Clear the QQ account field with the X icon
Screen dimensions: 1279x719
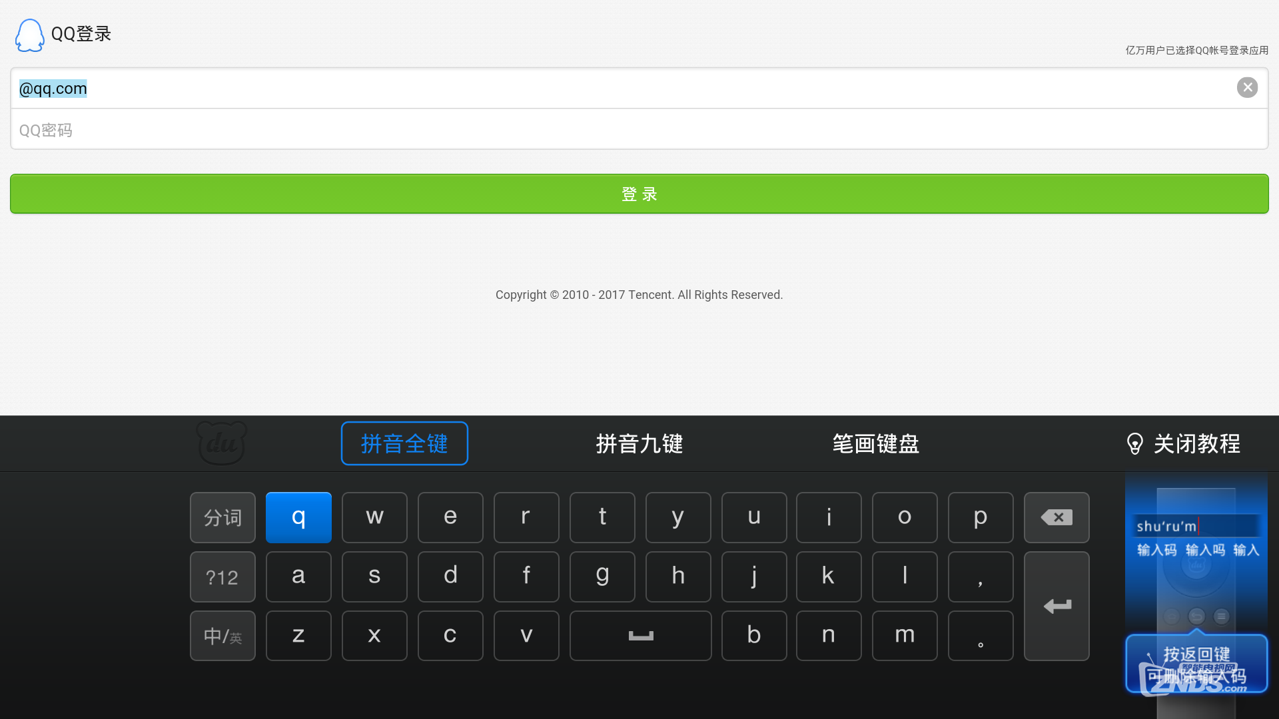point(1247,87)
